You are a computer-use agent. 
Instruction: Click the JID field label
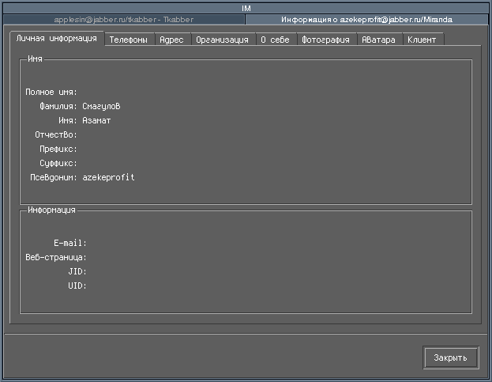click(x=77, y=271)
